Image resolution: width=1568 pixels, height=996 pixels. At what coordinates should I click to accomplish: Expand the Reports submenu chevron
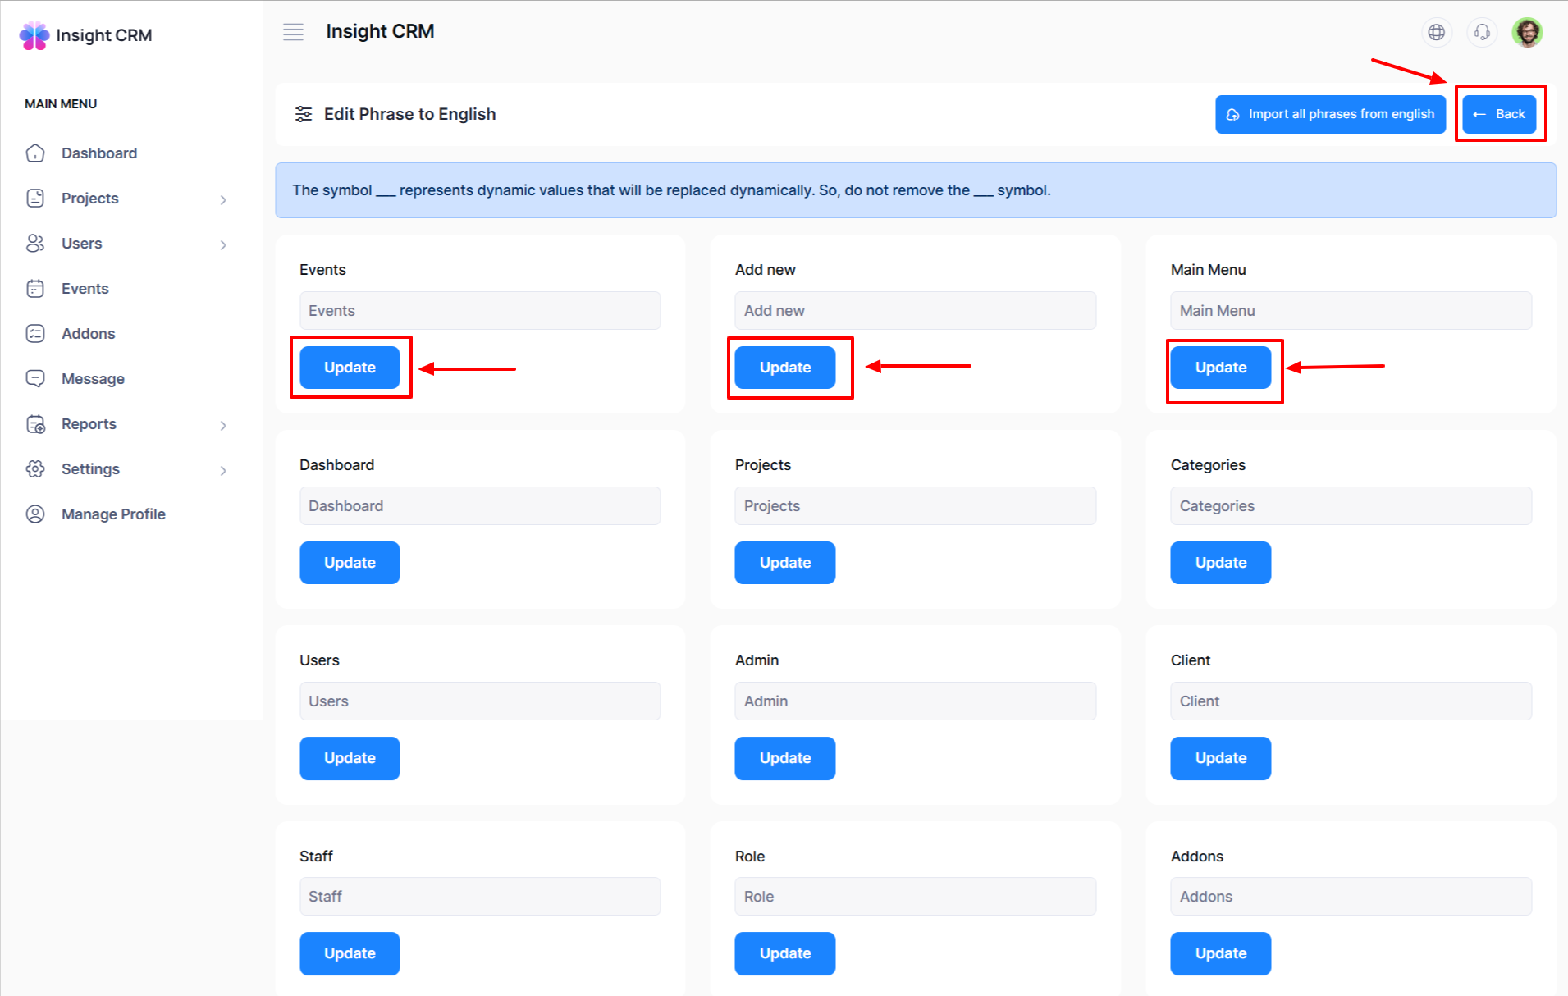[x=223, y=425]
